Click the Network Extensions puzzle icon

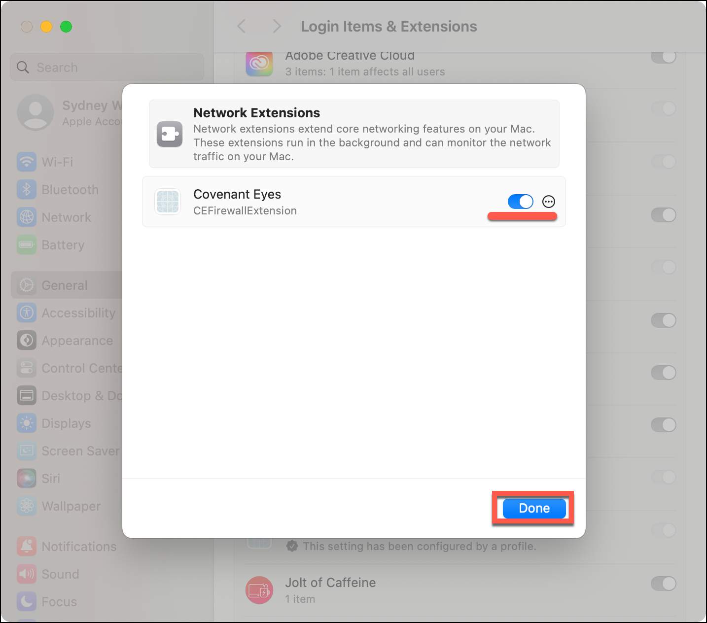click(x=170, y=134)
